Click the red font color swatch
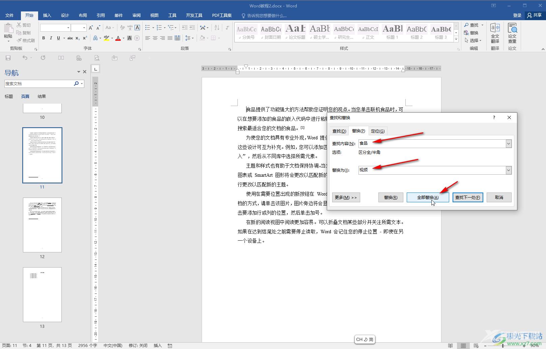Screen dimensions: 546x349 pos(118,38)
